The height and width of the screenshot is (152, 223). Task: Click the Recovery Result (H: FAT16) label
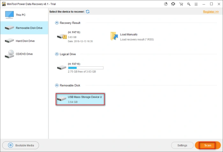pyautogui.click(x=74, y=32)
